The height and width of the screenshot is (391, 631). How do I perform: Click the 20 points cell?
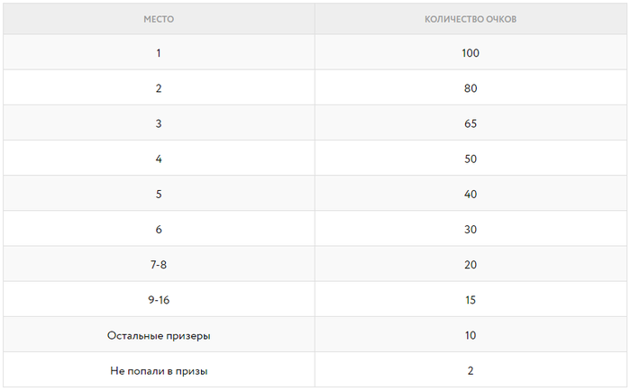coord(470,265)
